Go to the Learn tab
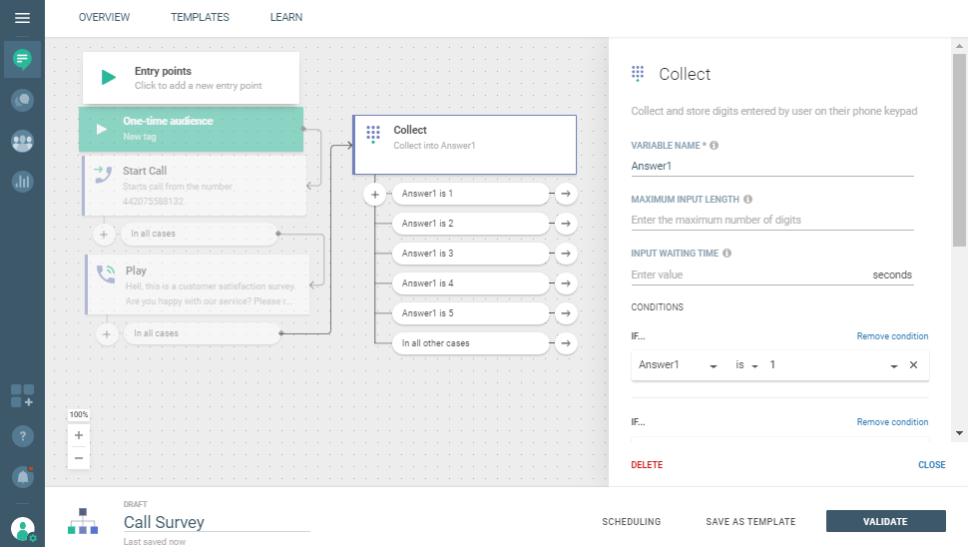The height and width of the screenshot is (547, 968). pyautogui.click(x=286, y=17)
